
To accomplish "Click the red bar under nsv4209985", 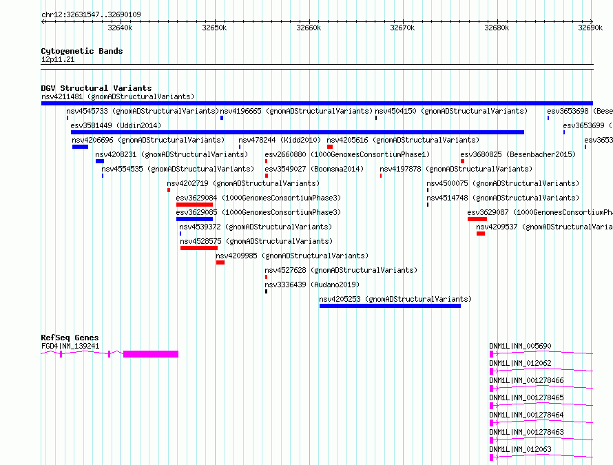I will tap(220, 262).
